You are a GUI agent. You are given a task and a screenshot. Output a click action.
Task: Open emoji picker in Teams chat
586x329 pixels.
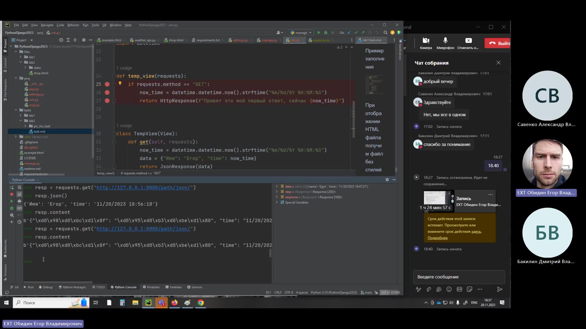[449, 289]
